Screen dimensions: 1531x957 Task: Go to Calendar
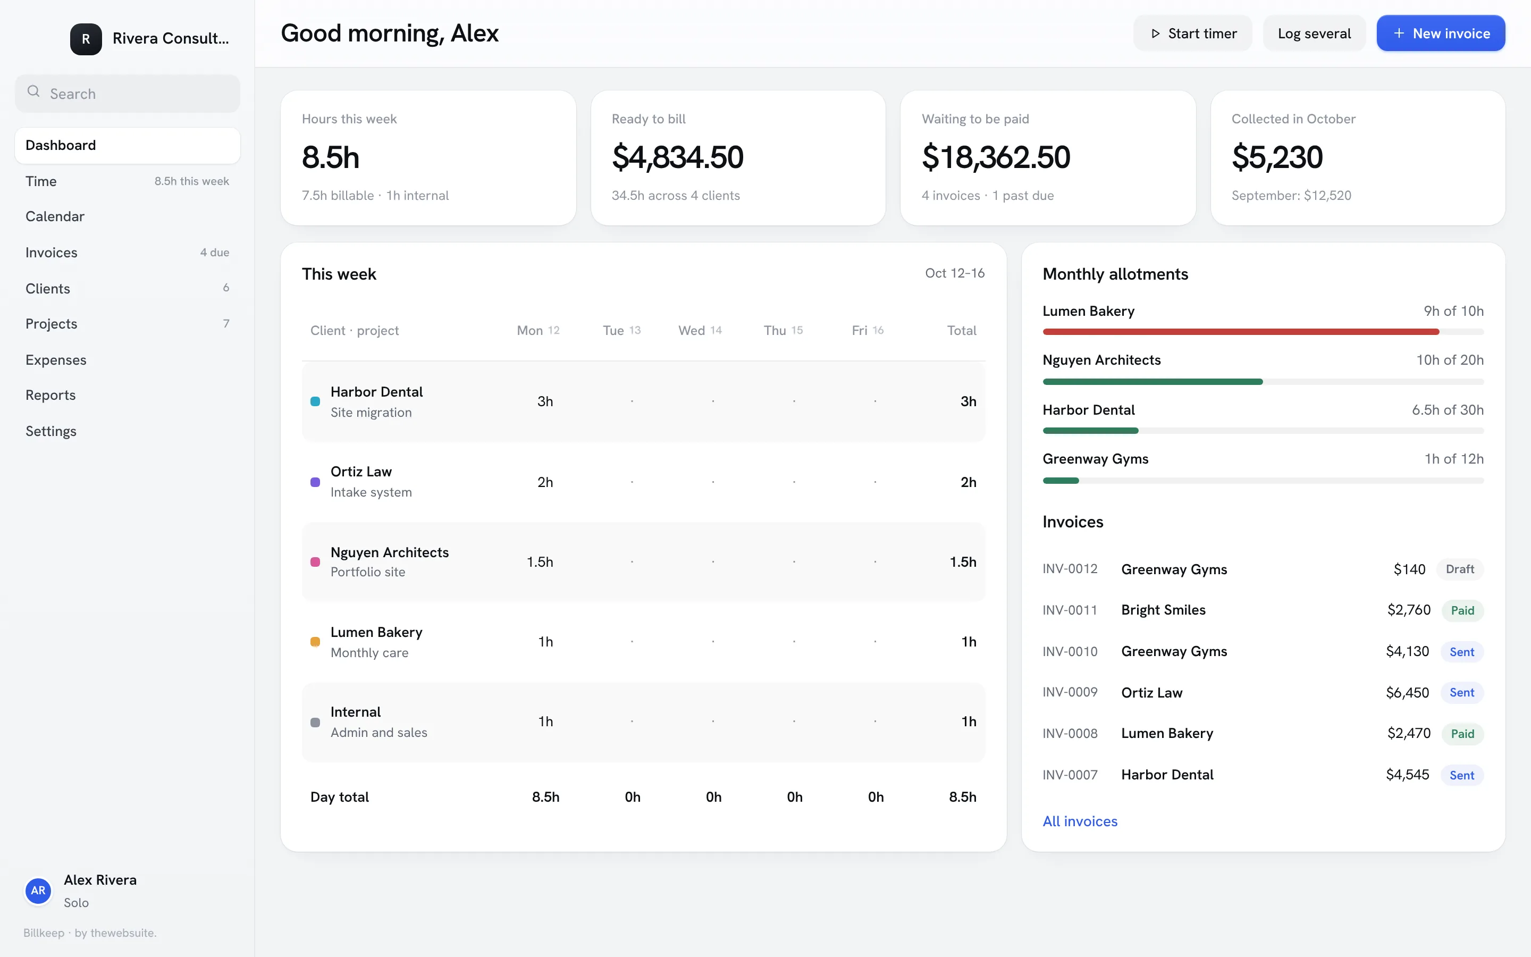click(127, 216)
